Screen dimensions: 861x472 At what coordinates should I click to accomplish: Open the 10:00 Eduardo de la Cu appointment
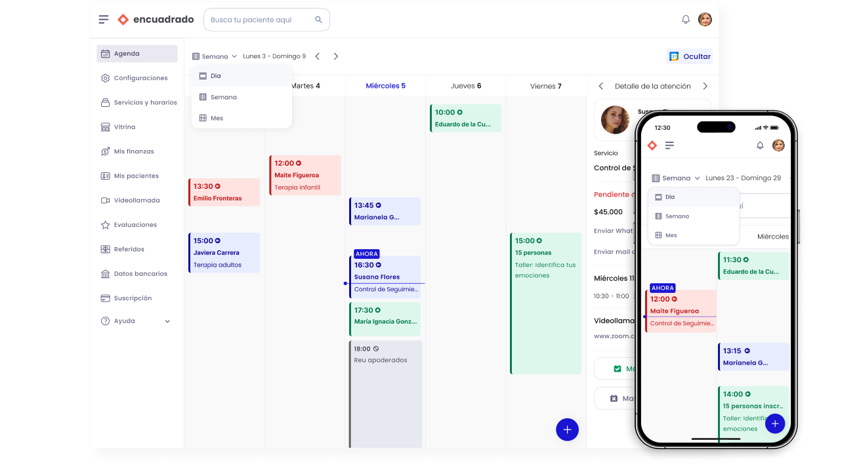(466, 118)
